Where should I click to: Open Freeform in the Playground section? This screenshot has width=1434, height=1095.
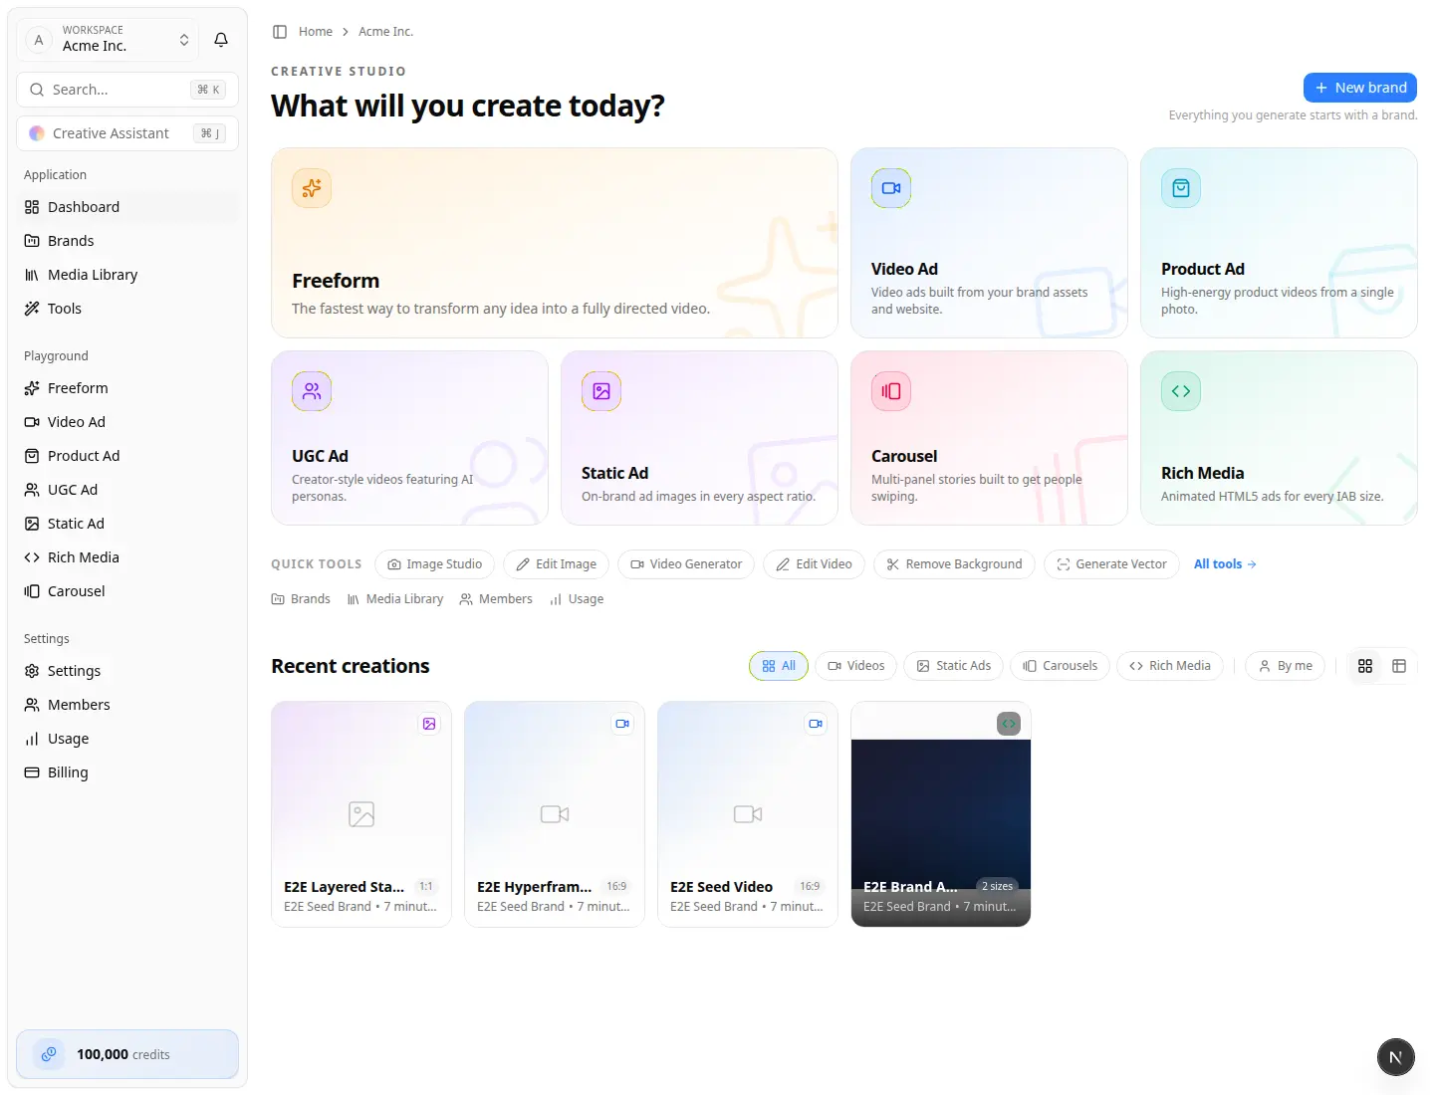tap(127, 388)
